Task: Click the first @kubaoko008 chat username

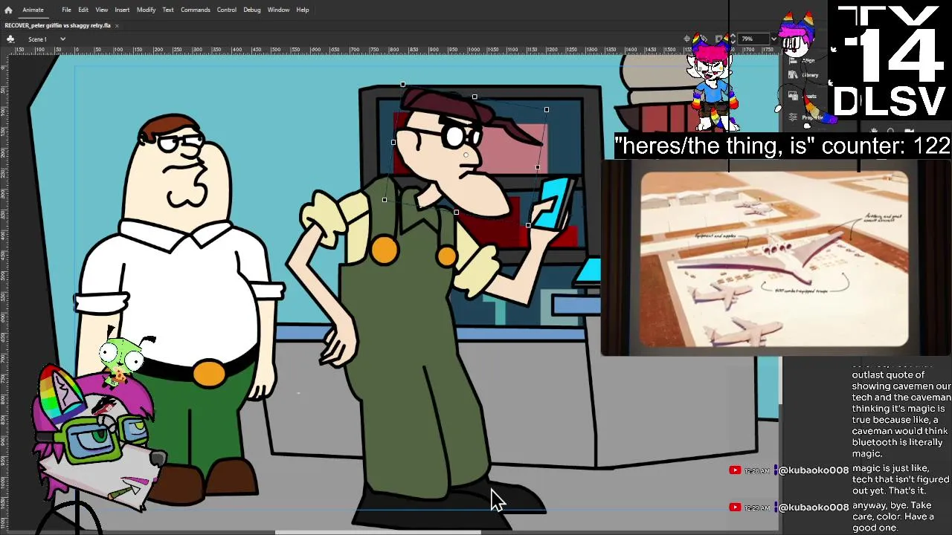Action: pos(814,470)
